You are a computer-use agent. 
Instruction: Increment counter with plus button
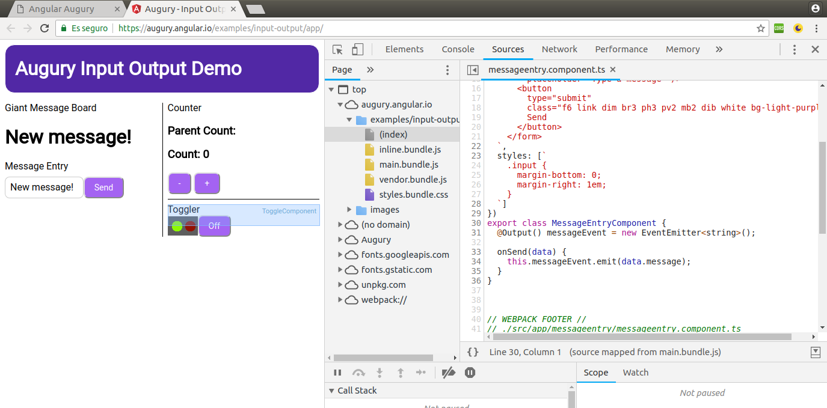[207, 183]
